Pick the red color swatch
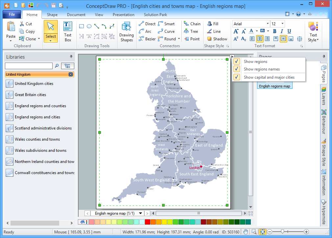This screenshot has width=332, height=238. [147, 222]
